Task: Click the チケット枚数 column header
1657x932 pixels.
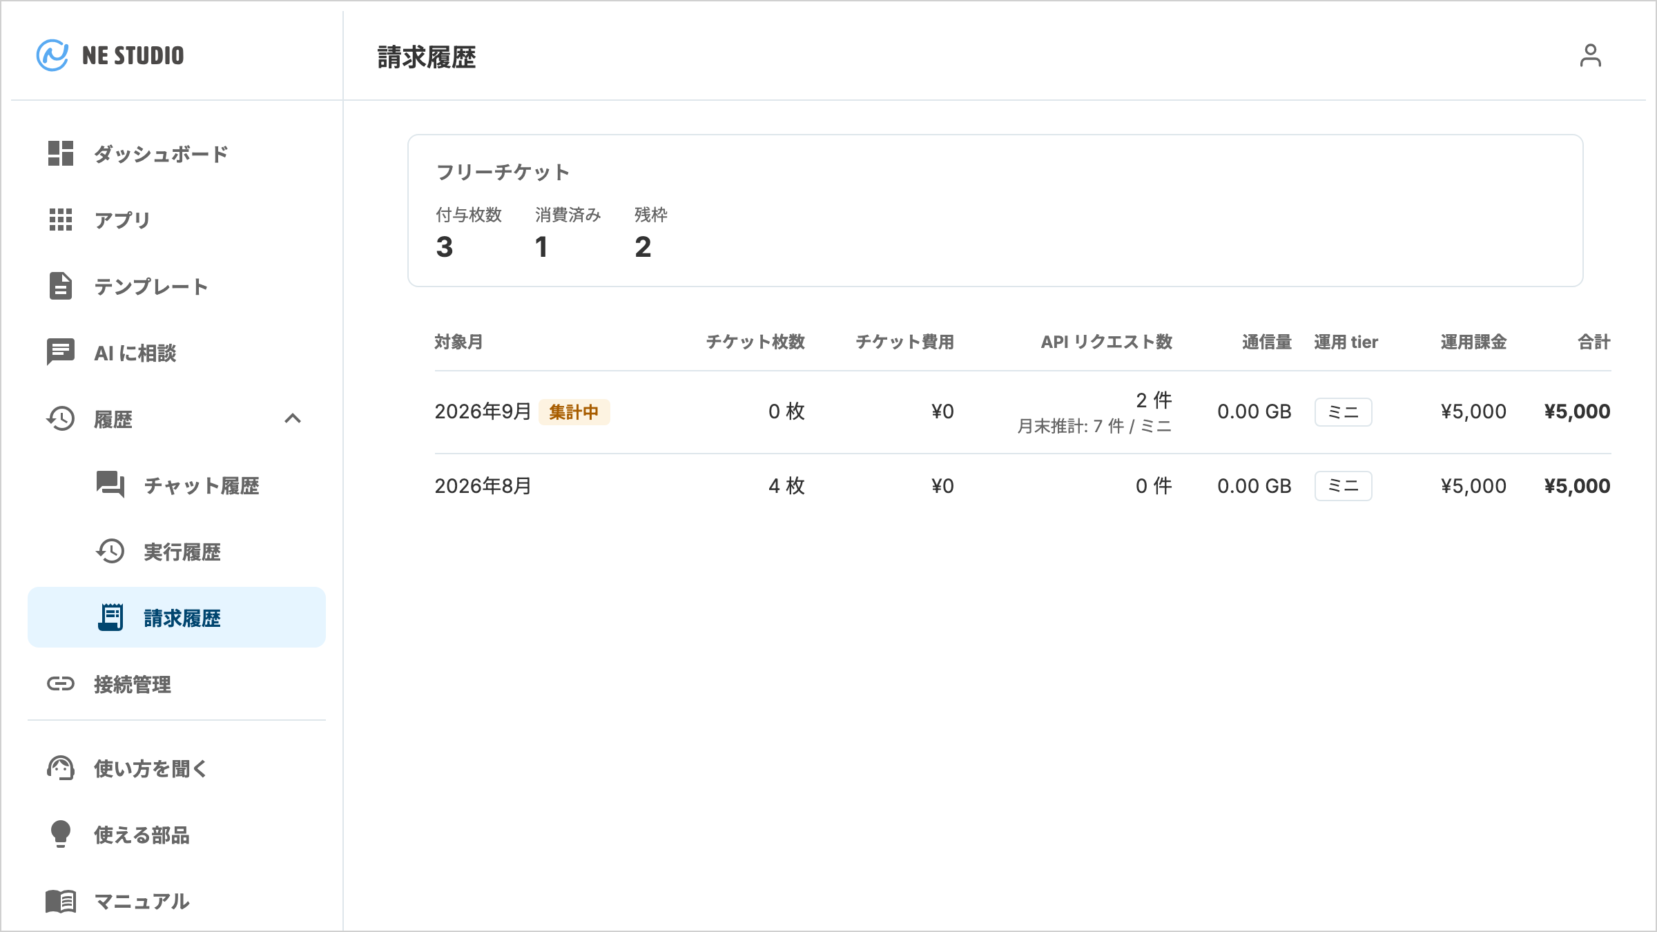Action: coord(755,342)
